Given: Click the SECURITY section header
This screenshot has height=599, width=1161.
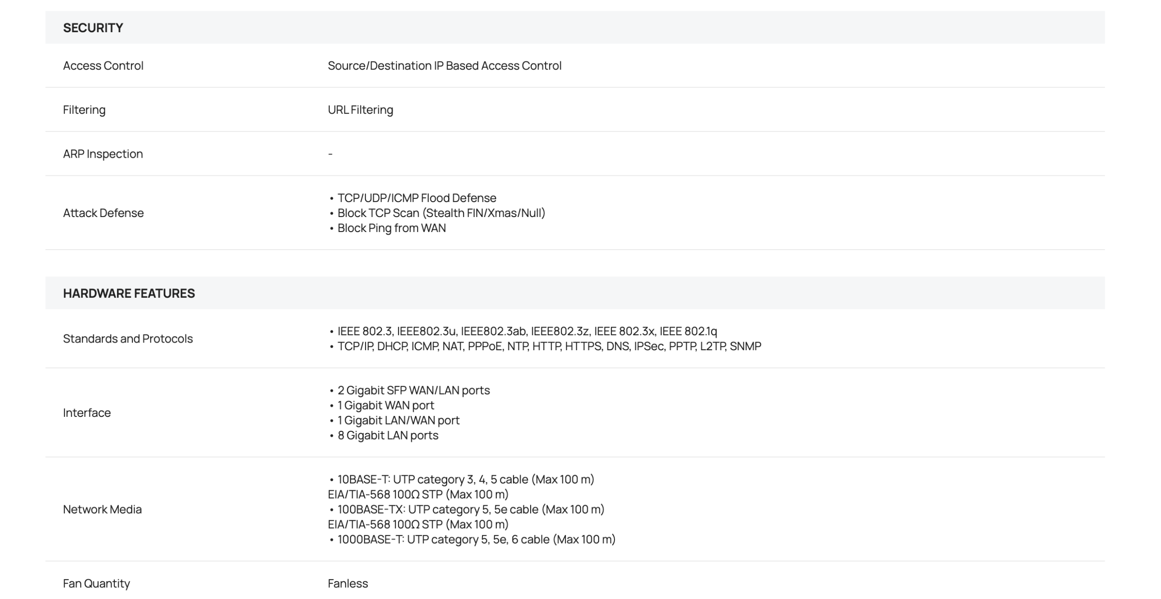Looking at the screenshot, I should pyautogui.click(x=93, y=28).
